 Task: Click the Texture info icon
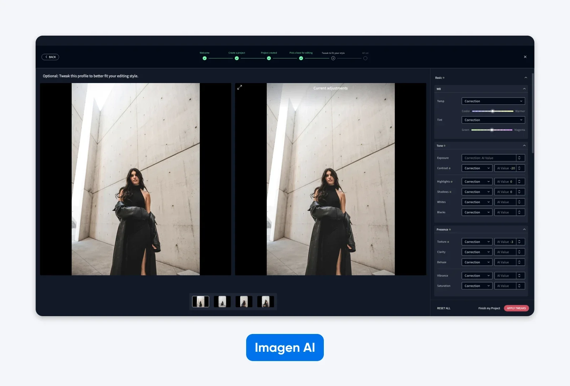448,242
